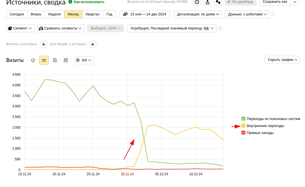Open 'Детализация: по дням' dropdown
Screen dimensions: 305x187
click(x=198, y=14)
